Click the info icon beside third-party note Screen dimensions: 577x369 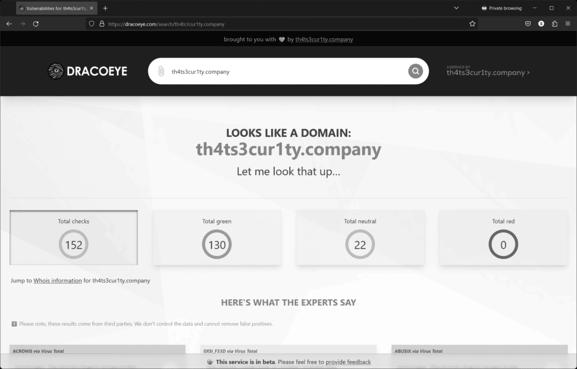(14, 324)
